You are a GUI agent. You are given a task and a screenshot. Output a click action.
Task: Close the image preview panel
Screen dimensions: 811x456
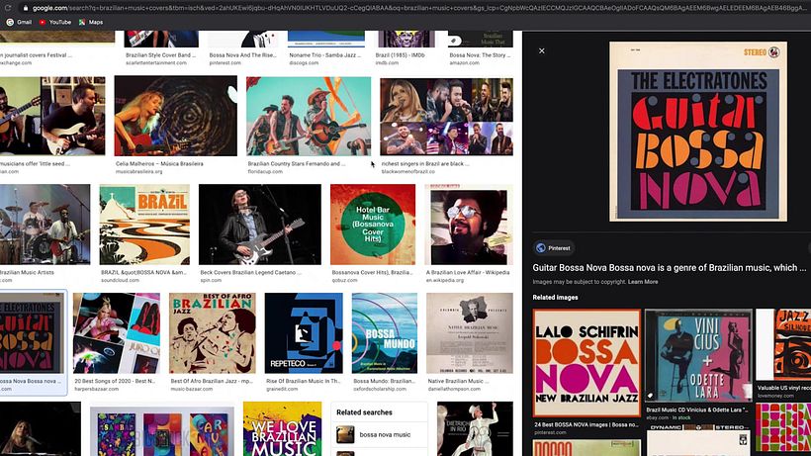542,50
